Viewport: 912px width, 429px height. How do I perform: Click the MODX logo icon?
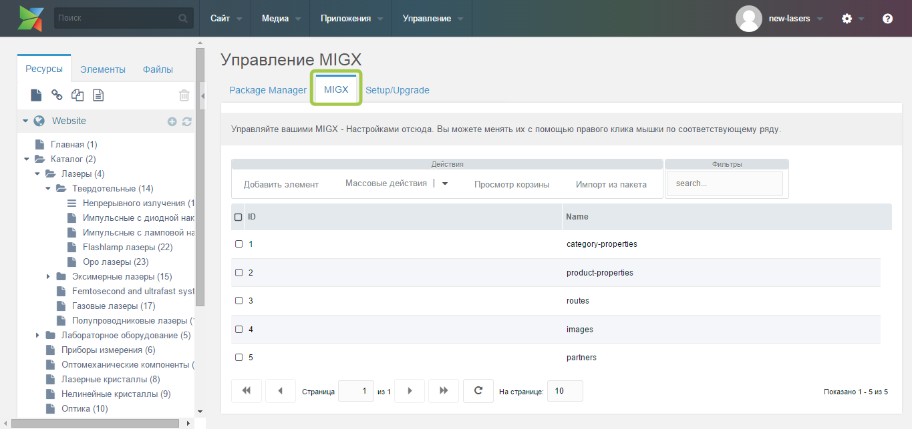pos(31,19)
